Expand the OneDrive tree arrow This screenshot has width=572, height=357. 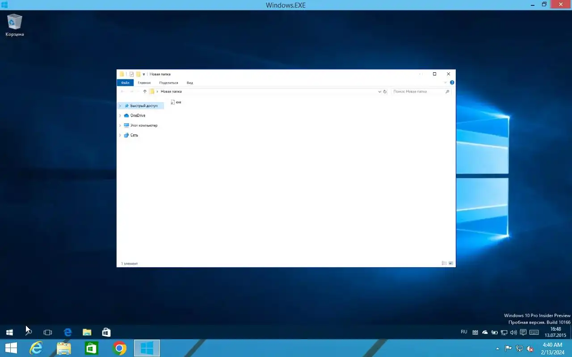pyautogui.click(x=120, y=116)
